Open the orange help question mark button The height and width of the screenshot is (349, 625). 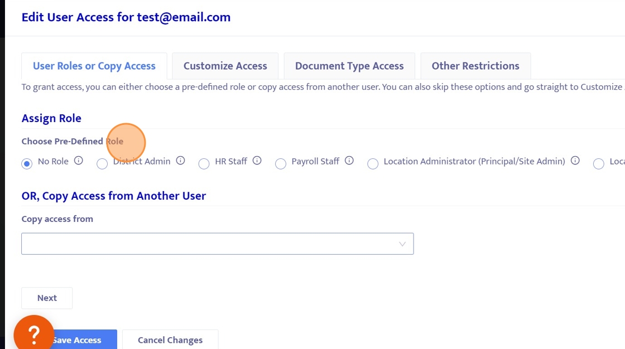click(x=33, y=335)
